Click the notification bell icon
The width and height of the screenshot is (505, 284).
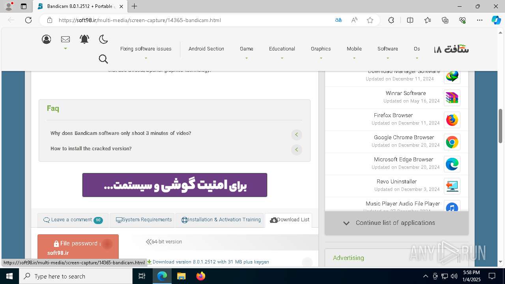(x=84, y=39)
